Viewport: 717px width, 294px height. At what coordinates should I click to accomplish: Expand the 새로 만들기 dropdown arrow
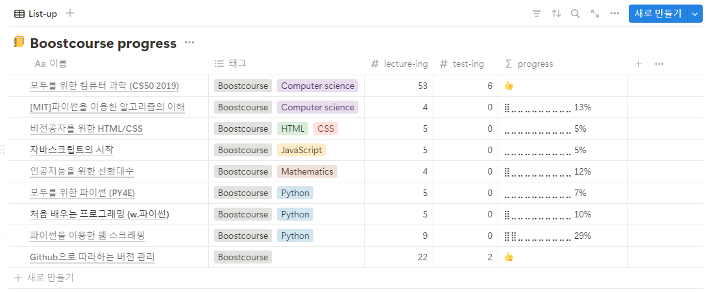(x=695, y=14)
